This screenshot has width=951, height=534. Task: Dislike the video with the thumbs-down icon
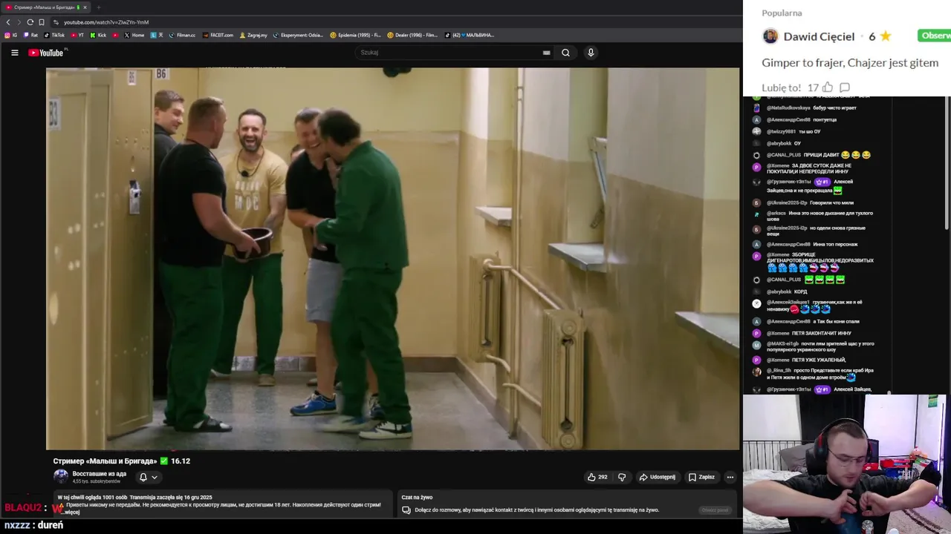[x=622, y=477]
